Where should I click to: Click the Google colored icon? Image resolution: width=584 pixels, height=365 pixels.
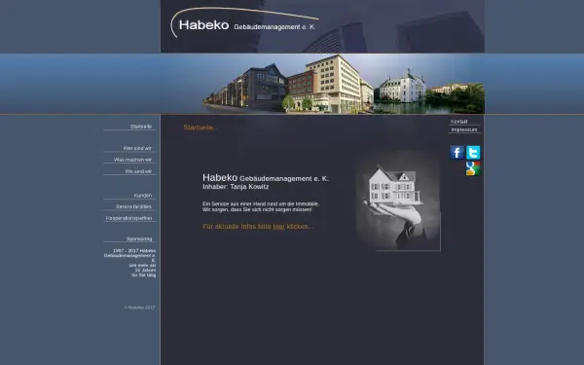(x=473, y=168)
